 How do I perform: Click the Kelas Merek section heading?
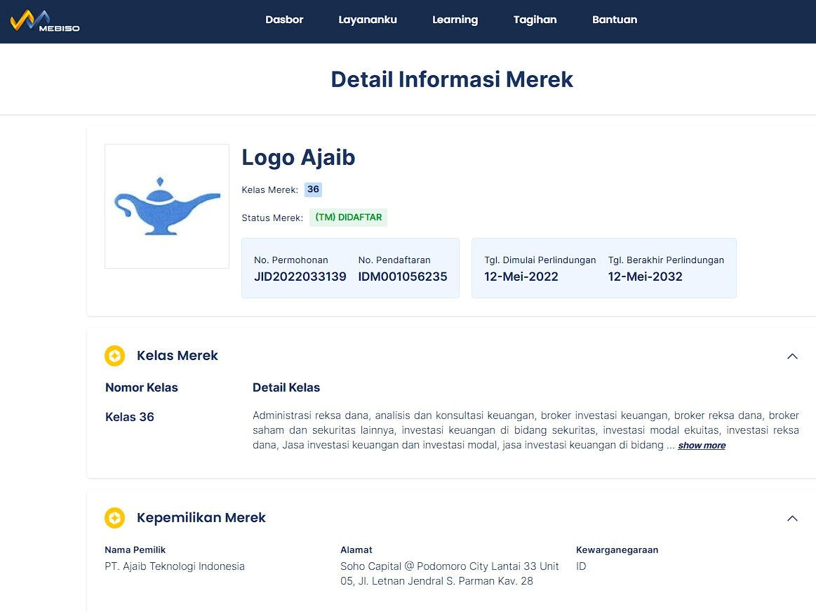click(178, 356)
